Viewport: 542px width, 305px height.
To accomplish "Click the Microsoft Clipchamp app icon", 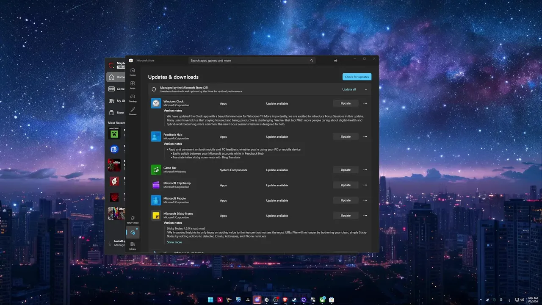I will (x=156, y=185).
